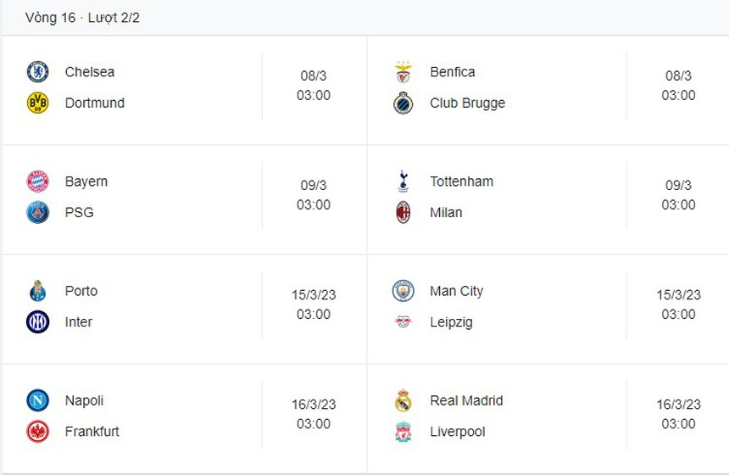Click the Chelsea club crest icon
Screen dimensions: 729x475
(37, 72)
